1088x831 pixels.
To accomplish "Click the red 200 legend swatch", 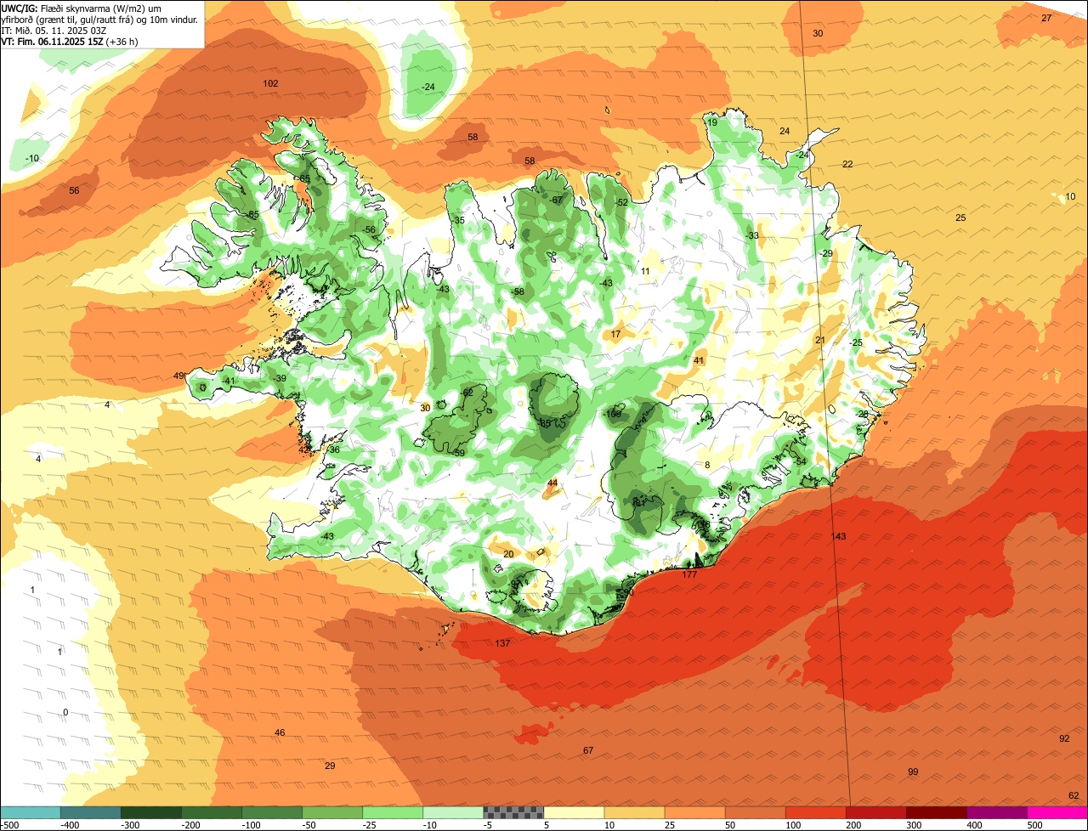I will [x=875, y=812].
